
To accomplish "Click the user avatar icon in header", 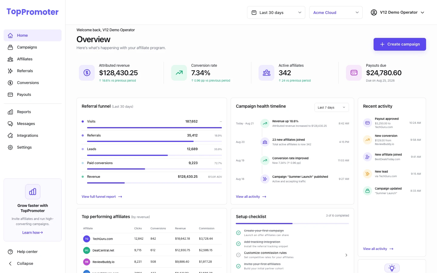I will point(374,12).
